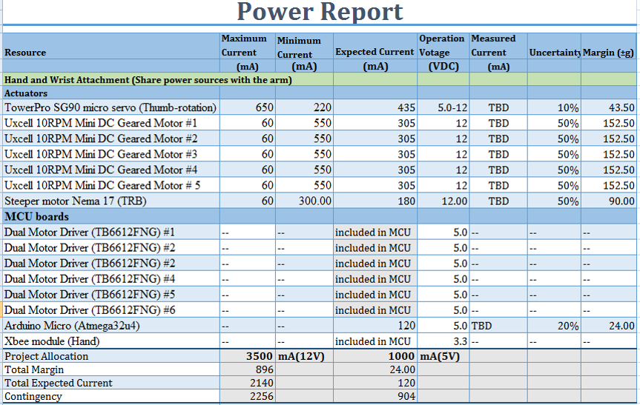Click the 3500 allocation value

[248, 356]
